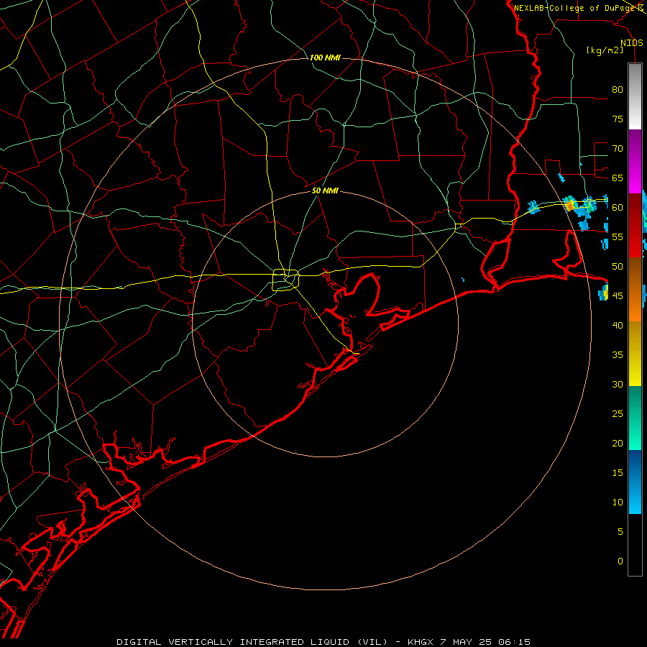Click the small cyan echo inside 100 NMI ring
Image resolution: width=647 pixels, height=647 pixels.
click(x=463, y=280)
